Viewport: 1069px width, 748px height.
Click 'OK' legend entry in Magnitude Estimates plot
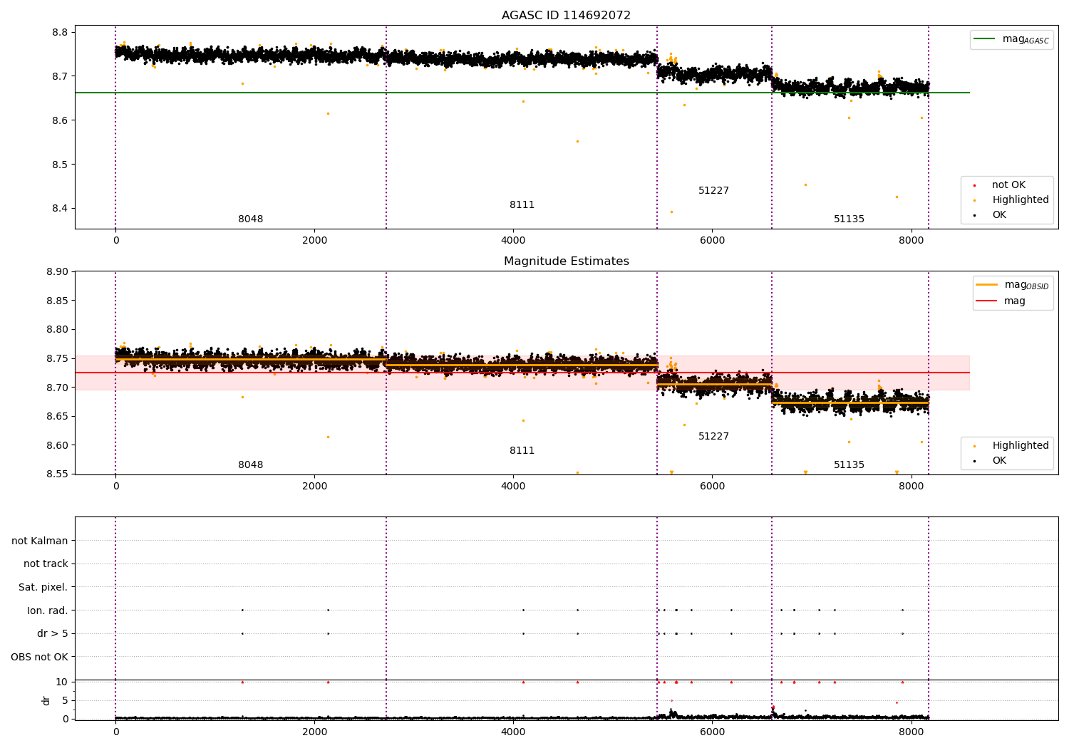pyautogui.click(x=991, y=460)
